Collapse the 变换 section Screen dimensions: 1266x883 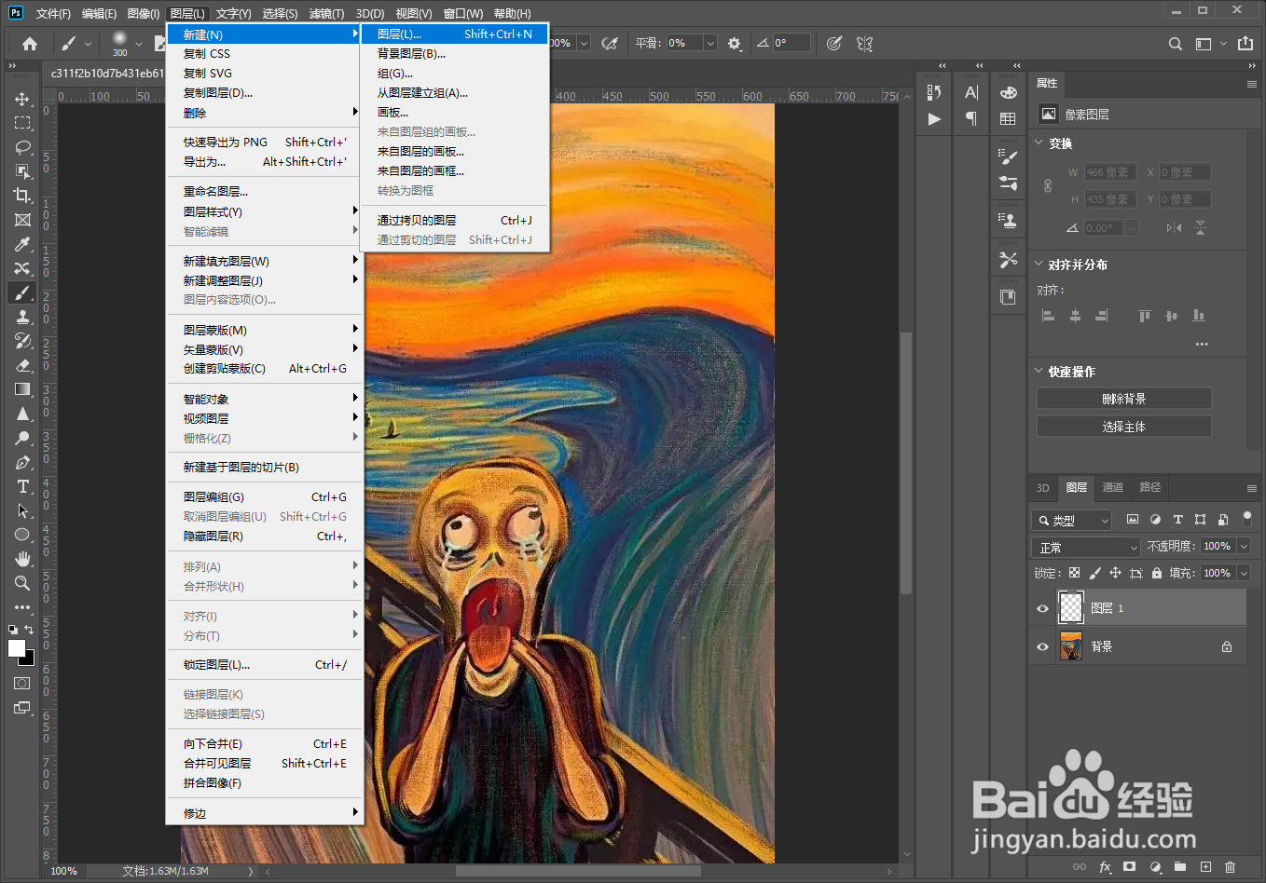tap(1039, 143)
